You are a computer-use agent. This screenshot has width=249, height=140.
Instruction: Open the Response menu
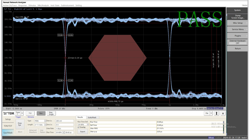[x=22, y=5]
